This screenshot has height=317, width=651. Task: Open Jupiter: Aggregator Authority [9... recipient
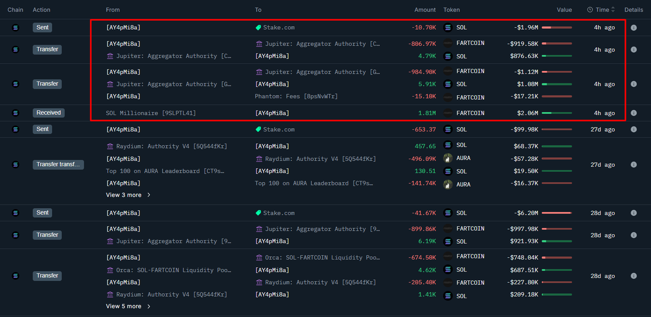coord(323,229)
